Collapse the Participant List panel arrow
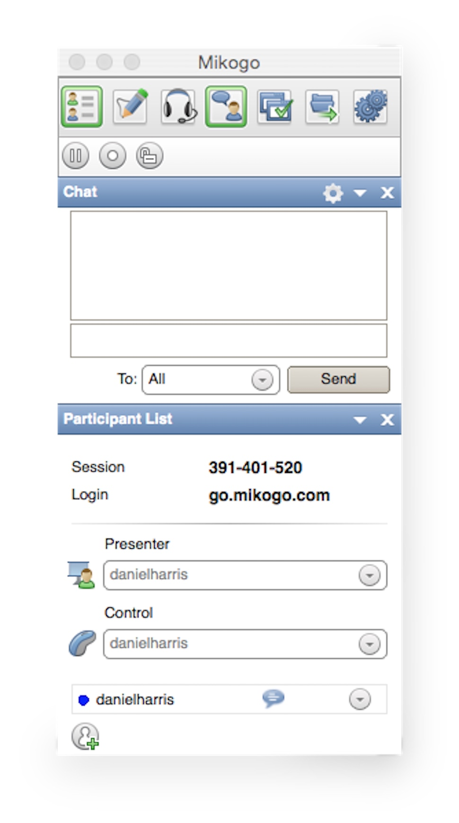This screenshot has width=459, height=823. 360,420
